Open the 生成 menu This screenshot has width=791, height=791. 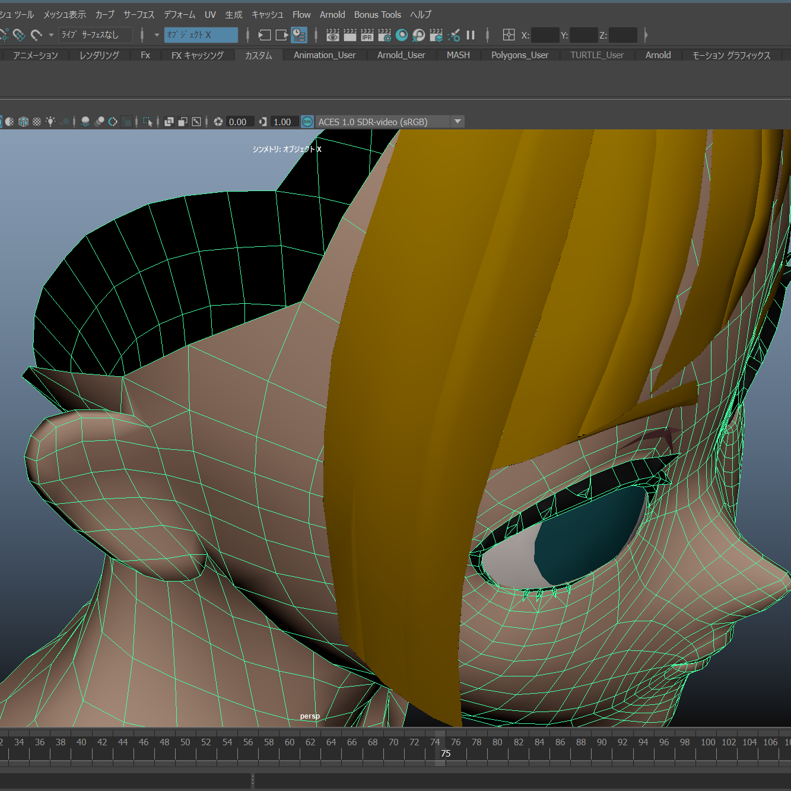tap(234, 14)
